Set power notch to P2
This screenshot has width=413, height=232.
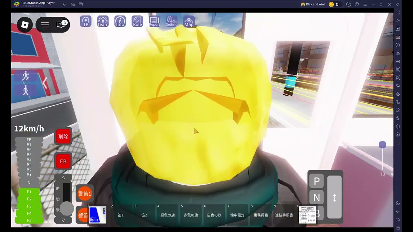29,199
